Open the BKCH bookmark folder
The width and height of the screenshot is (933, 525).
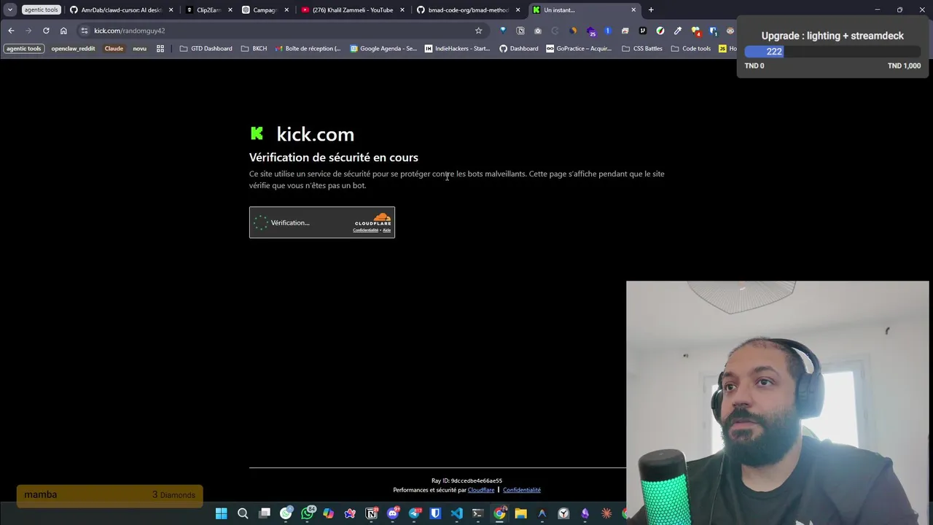pos(254,49)
